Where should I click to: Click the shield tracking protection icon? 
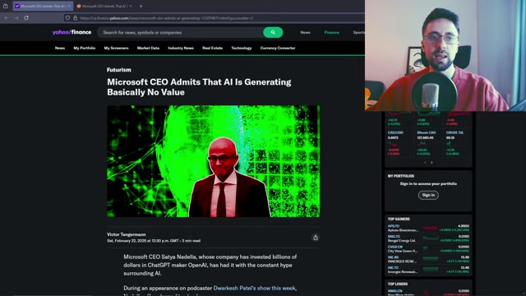[67, 18]
